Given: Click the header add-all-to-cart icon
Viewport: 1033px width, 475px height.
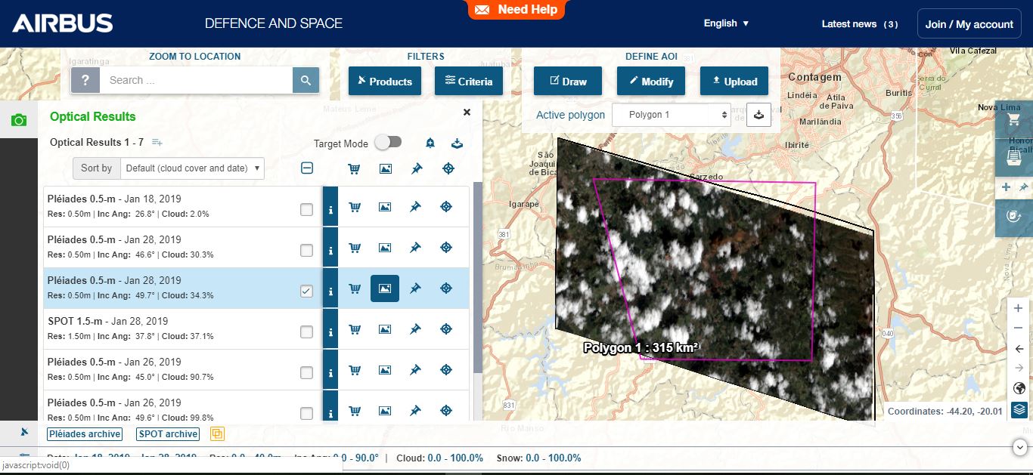Looking at the screenshot, I should [354, 169].
